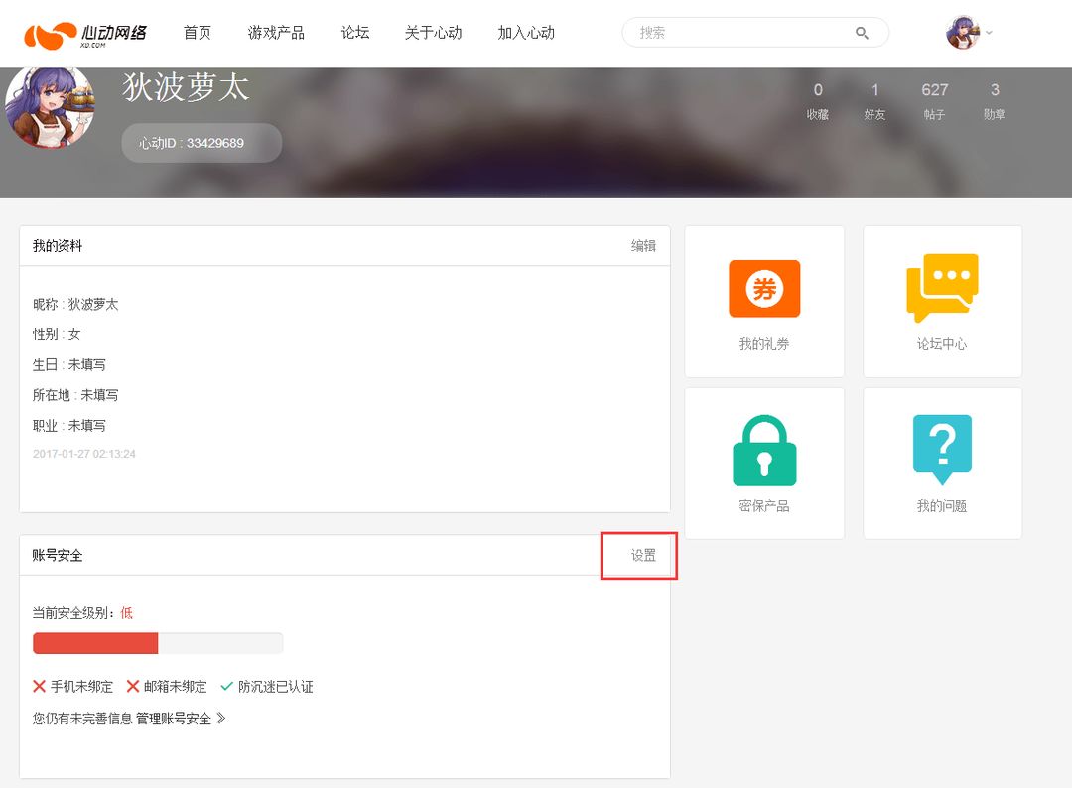Focus the 搜索 search field
Screen dimensions: 1072x788
tap(755, 32)
